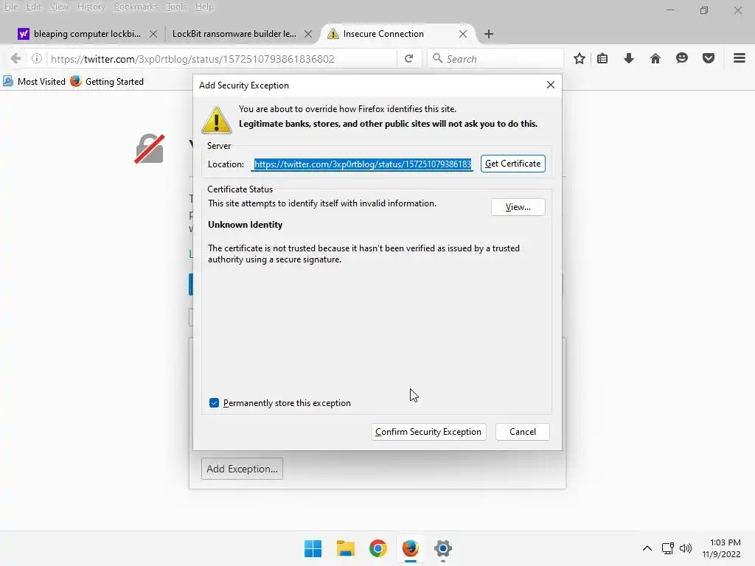
Task: Open the Help menu
Action: pyautogui.click(x=204, y=7)
